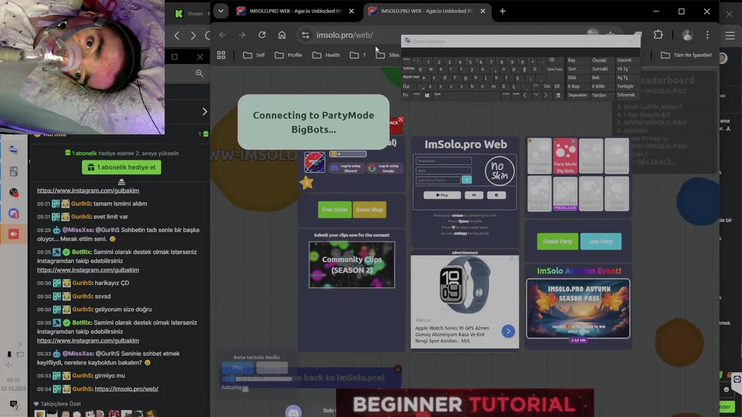Expand the Kick chat panel chevron
Viewport: 742px width, 417px height.
click(205, 111)
